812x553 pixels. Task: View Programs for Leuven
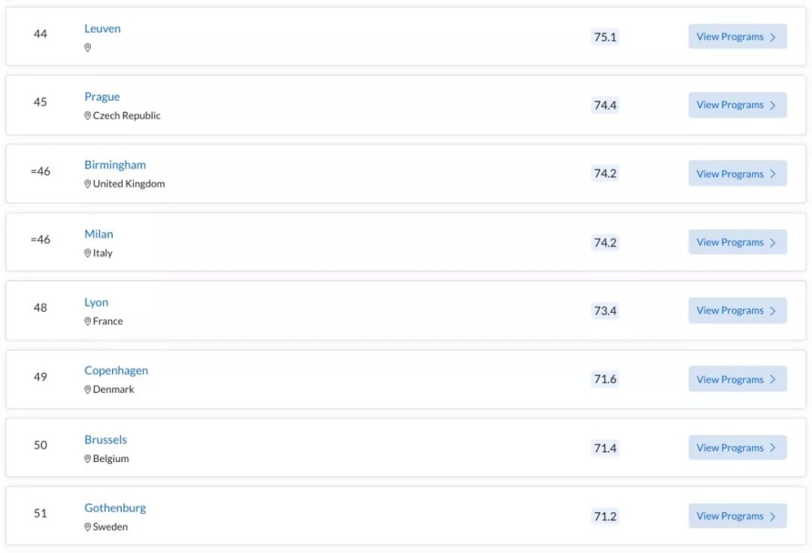pyautogui.click(x=736, y=37)
